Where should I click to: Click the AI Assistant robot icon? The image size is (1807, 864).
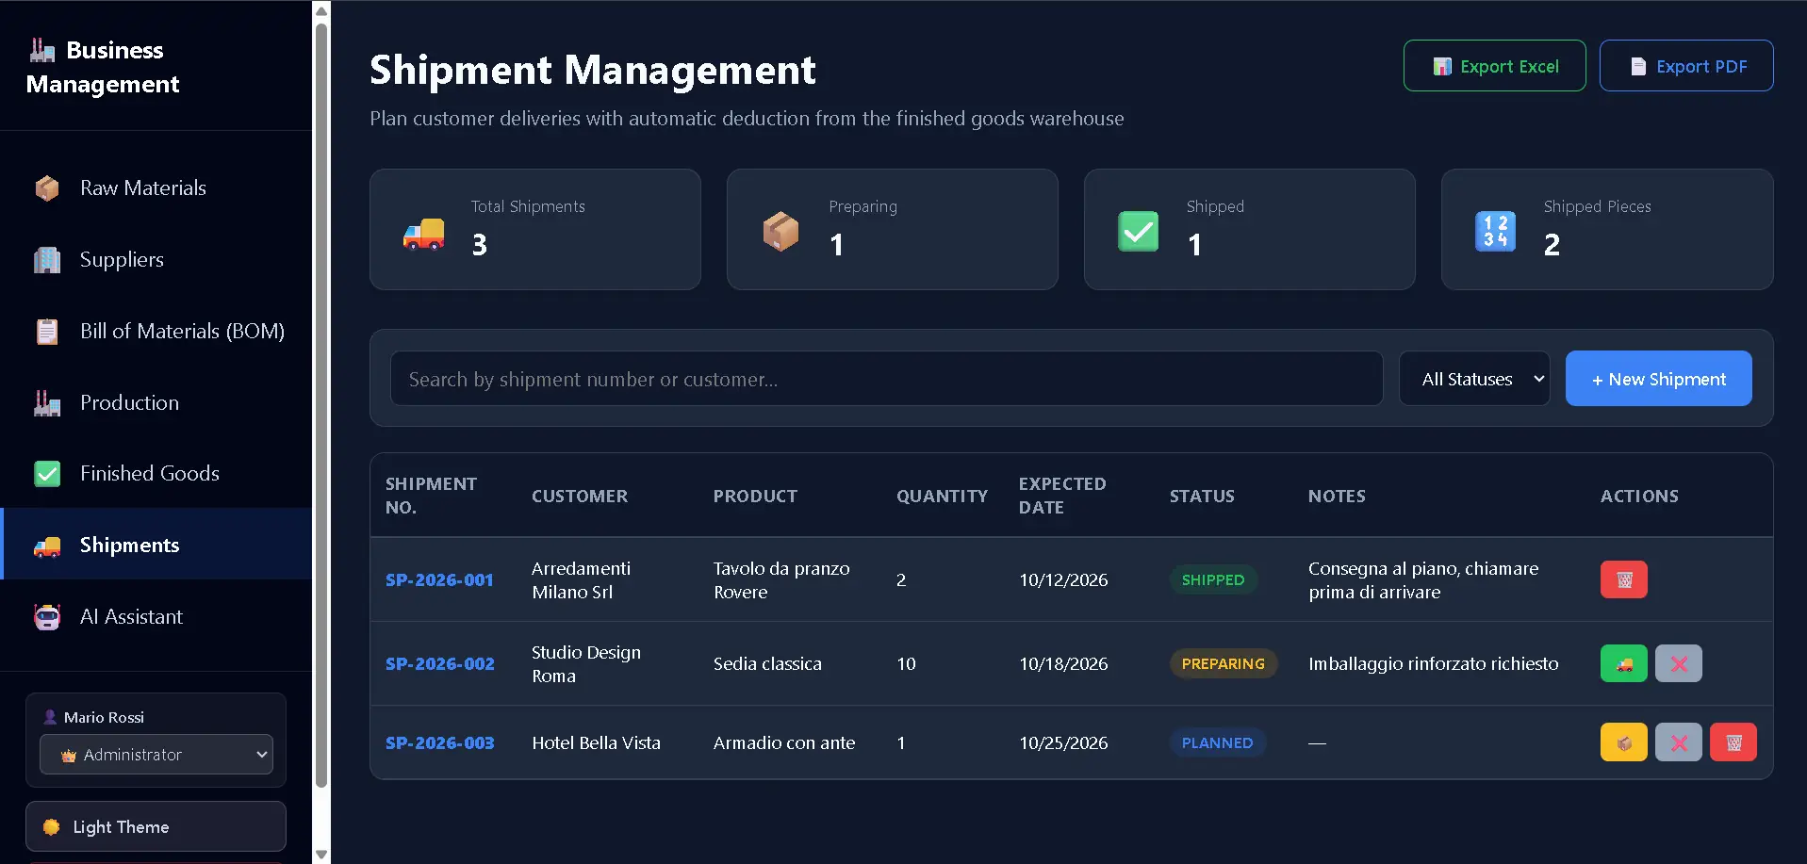click(47, 617)
